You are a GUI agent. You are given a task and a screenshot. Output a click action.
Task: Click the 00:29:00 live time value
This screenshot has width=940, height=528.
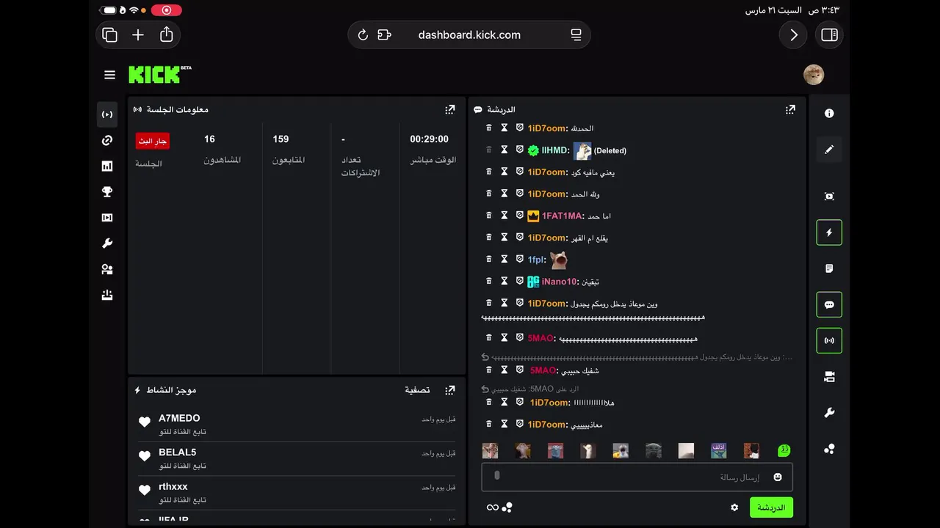pyautogui.click(x=429, y=139)
